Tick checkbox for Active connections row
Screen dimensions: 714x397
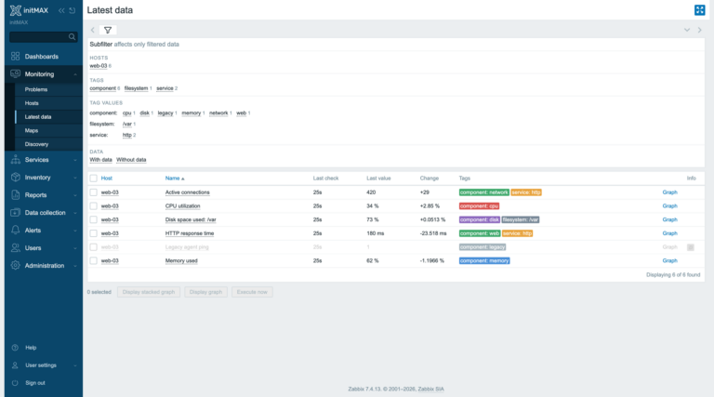(x=93, y=192)
